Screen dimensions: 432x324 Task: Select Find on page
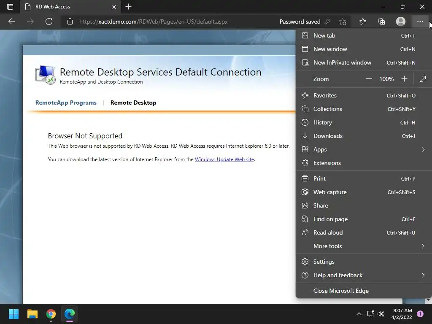[x=363, y=219]
